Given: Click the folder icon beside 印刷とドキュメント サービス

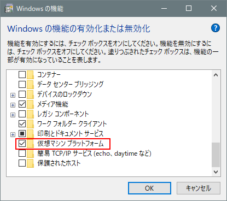Looking at the screenshot, I should pos(31,133).
